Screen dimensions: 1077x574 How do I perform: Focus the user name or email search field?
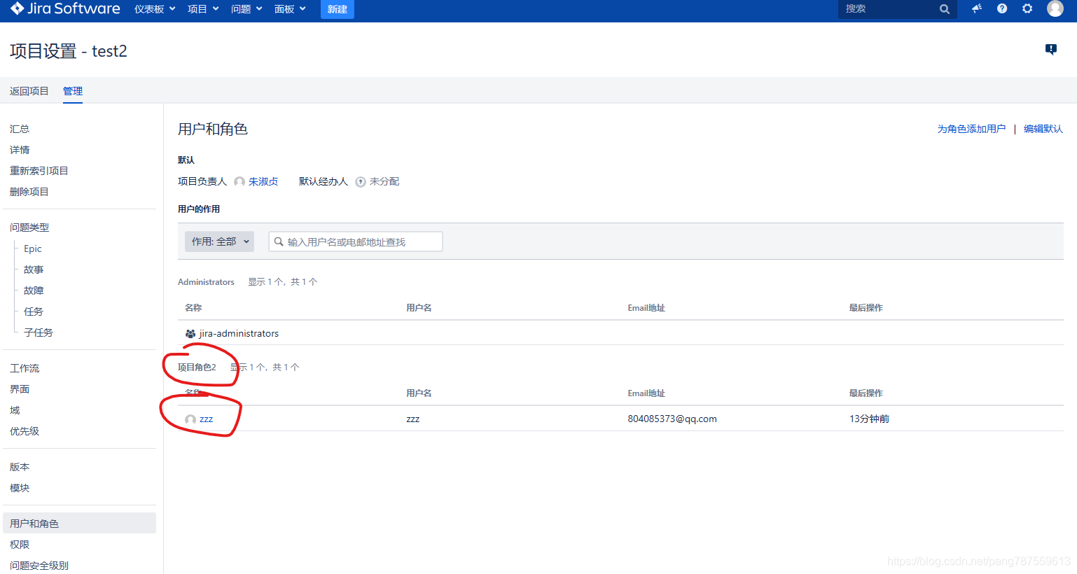356,241
